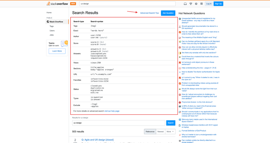Open the achievements trophy icon
This screenshot has width=270, height=143.
pyautogui.click(x=191, y=4)
